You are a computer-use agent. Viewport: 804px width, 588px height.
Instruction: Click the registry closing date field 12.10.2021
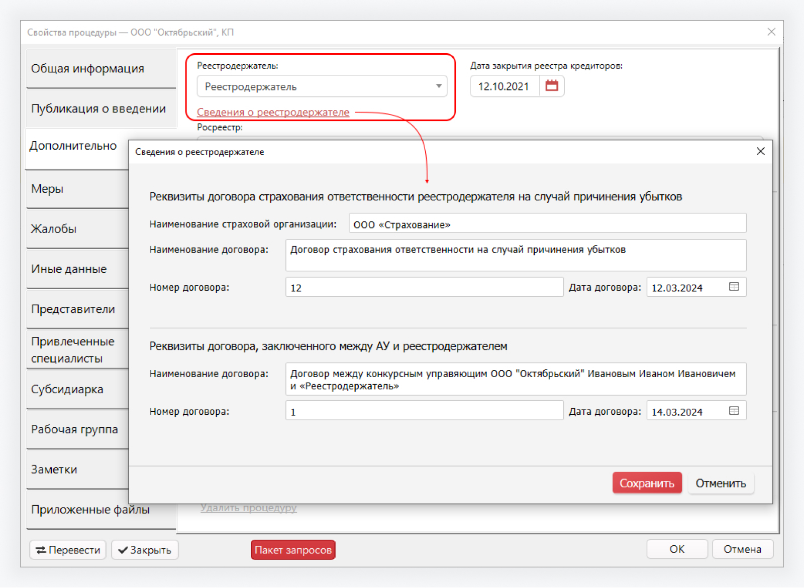pos(505,86)
